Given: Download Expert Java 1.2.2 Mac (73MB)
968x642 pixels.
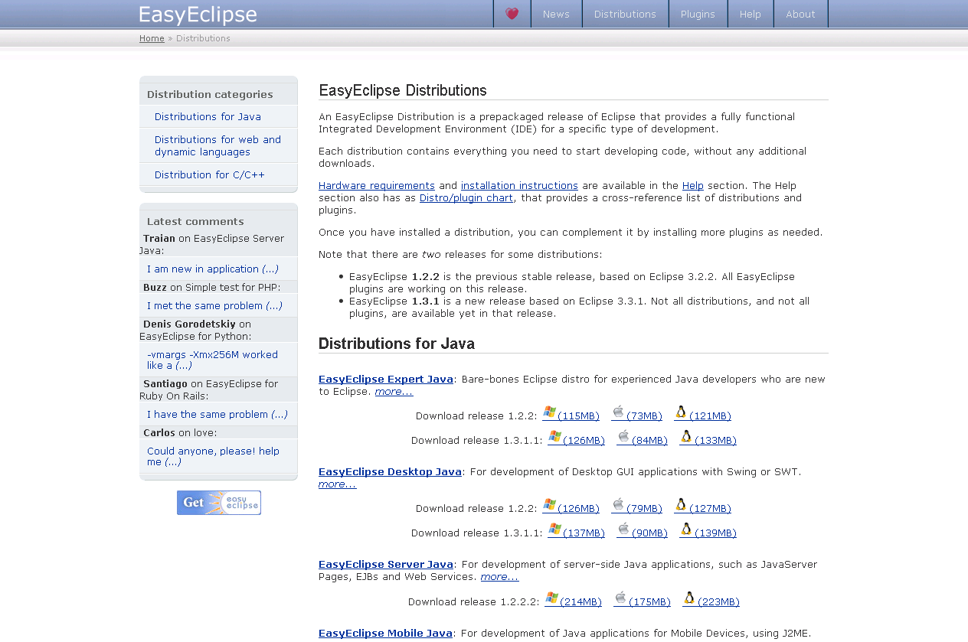Looking at the screenshot, I should [x=644, y=416].
